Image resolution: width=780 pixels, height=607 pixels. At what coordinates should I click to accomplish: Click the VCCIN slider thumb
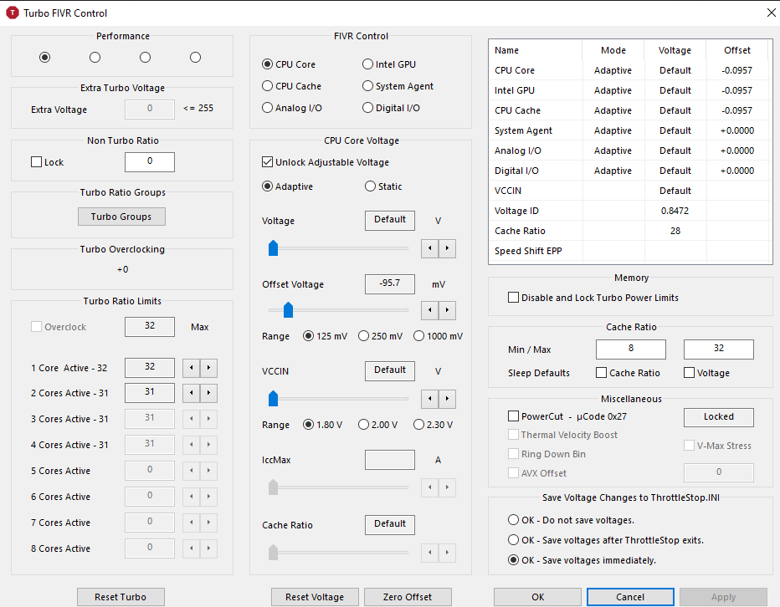(273, 398)
